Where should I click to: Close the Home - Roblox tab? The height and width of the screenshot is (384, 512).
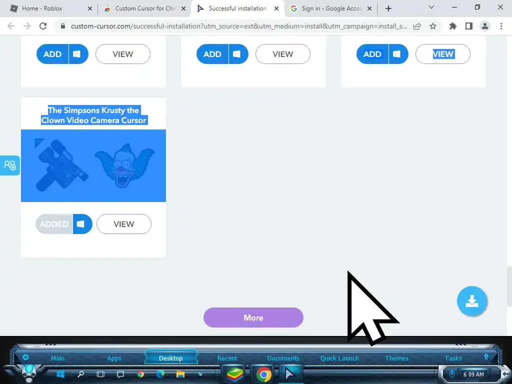[x=90, y=8]
